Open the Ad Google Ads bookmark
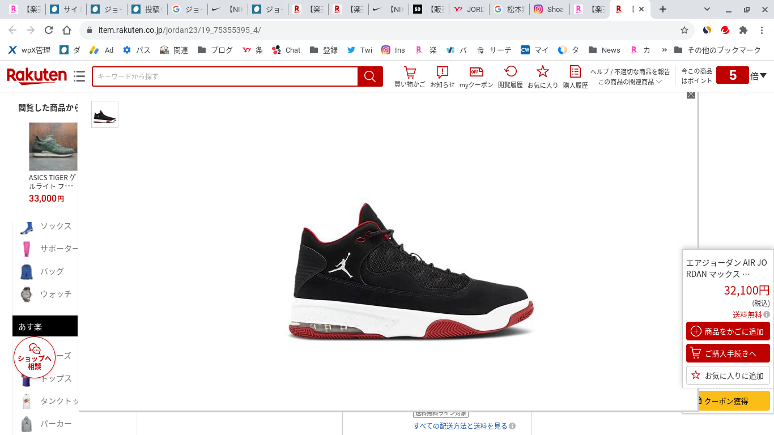 click(102, 50)
